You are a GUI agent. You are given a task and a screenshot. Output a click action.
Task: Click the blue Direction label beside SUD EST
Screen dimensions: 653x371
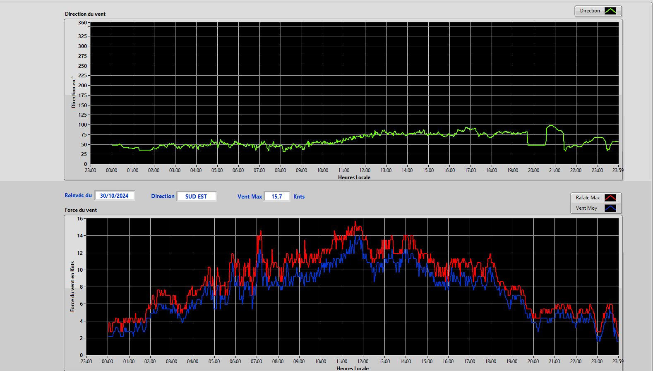click(x=163, y=196)
